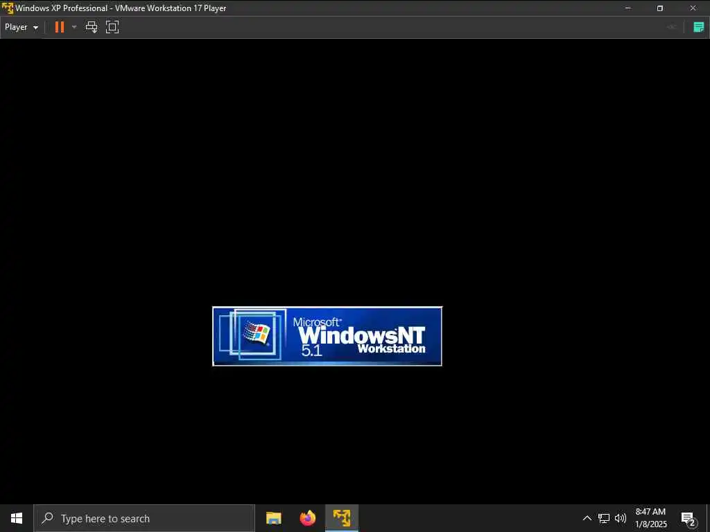Close the VMware Player window
The width and height of the screenshot is (710, 532).
coord(693,8)
